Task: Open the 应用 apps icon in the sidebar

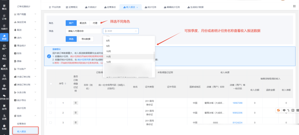Action: point(4,107)
